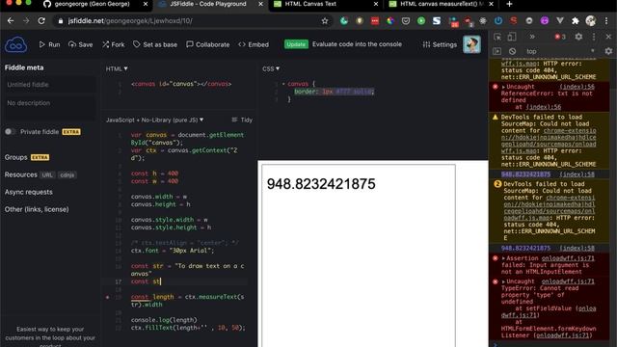Toggle the Private fiddle switch
Viewport: 617px width, 347px height.
(11, 132)
